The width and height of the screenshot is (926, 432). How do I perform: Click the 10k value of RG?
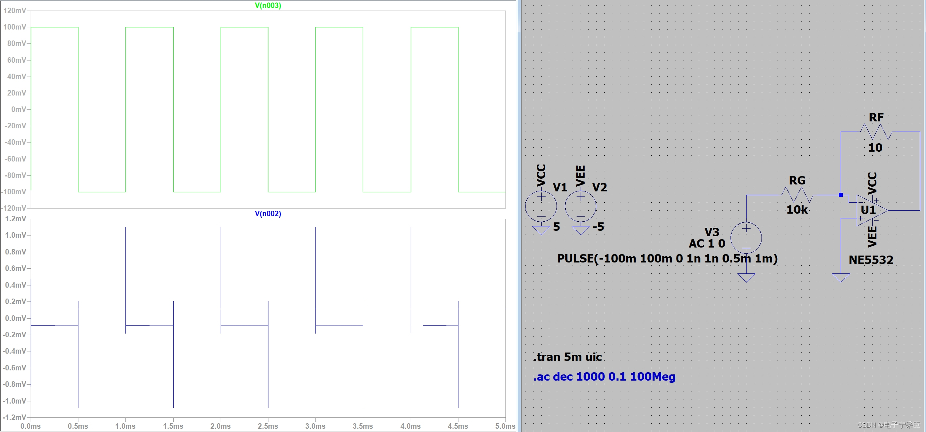(x=797, y=210)
